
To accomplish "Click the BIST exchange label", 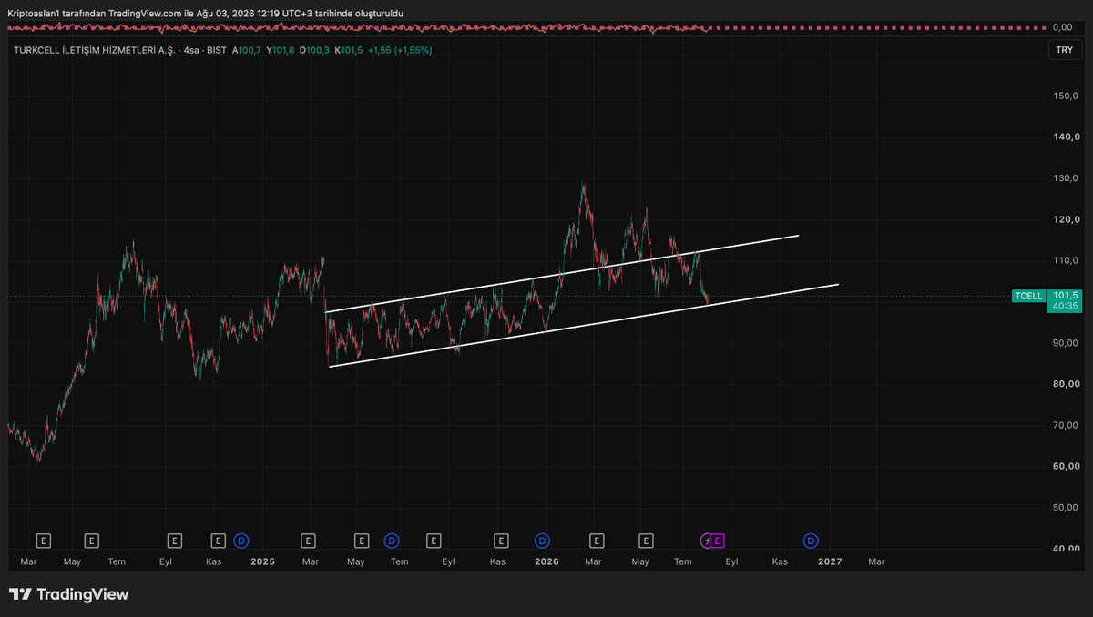I will pos(217,50).
